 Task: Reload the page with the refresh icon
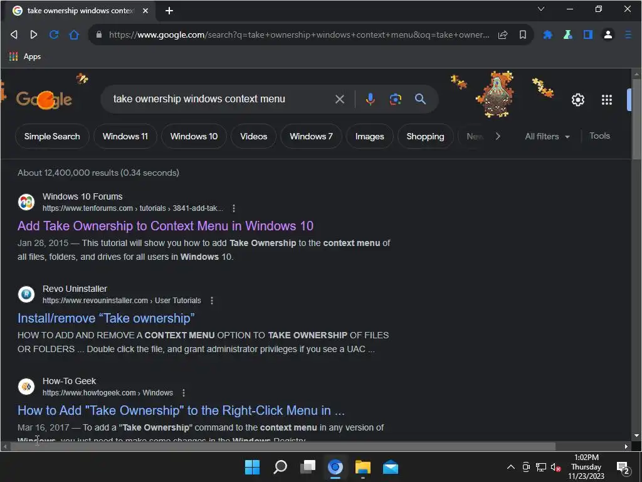pos(54,35)
